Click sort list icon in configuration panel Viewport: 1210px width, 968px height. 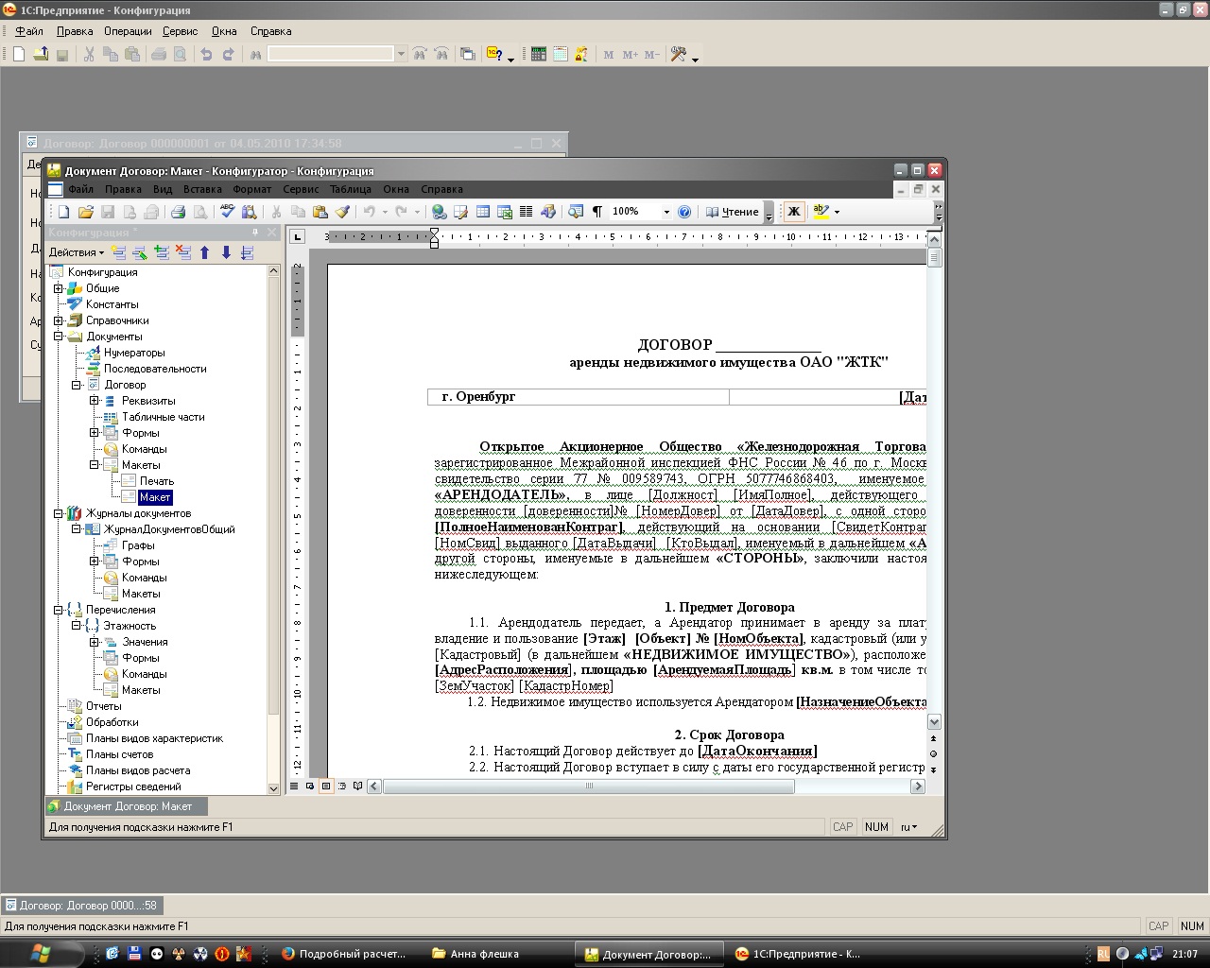pos(248,252)
